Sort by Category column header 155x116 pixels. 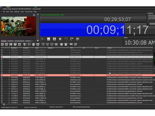(58, 48)
